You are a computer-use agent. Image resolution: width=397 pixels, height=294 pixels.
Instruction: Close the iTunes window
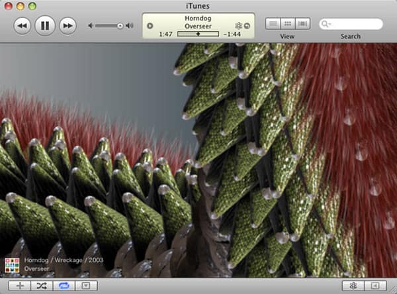click(9, 6)
